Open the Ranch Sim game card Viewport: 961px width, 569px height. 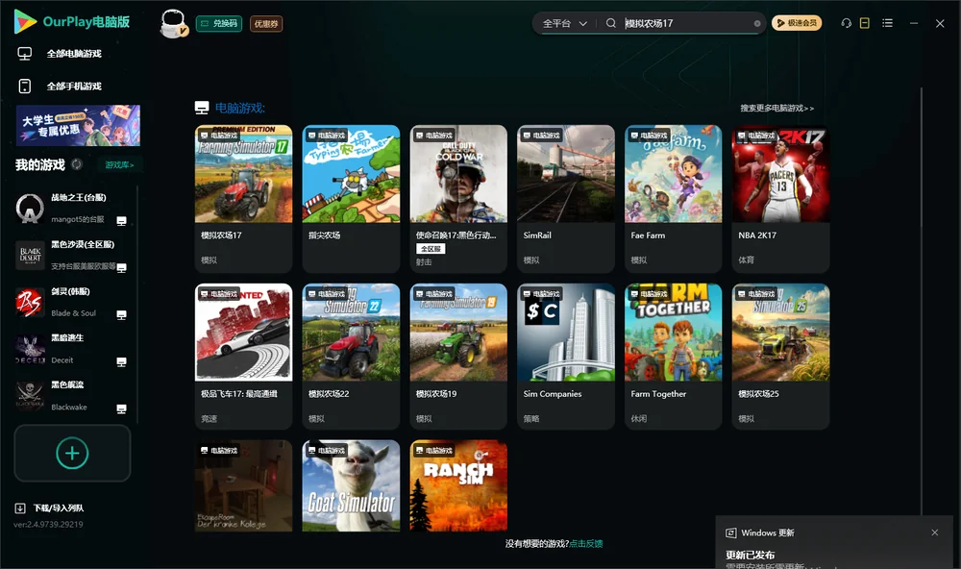[458, 485]
